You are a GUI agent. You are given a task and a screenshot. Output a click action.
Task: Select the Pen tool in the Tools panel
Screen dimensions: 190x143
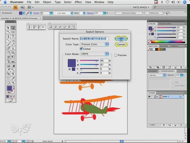click(x=8, y=36)
